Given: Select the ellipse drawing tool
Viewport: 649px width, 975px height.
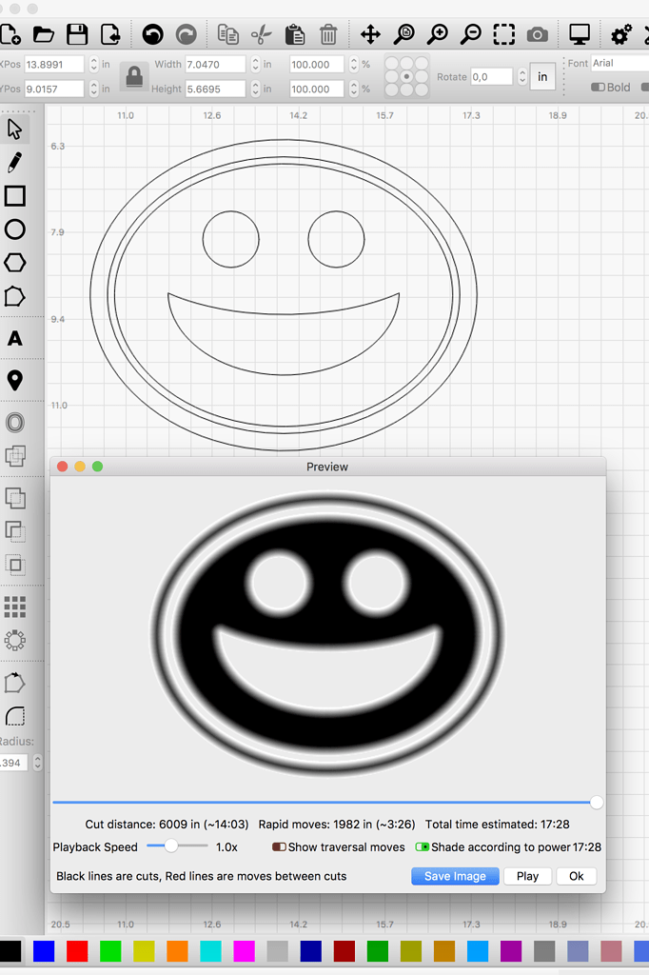Looking at the screenshot, I should tap(15, 229).
